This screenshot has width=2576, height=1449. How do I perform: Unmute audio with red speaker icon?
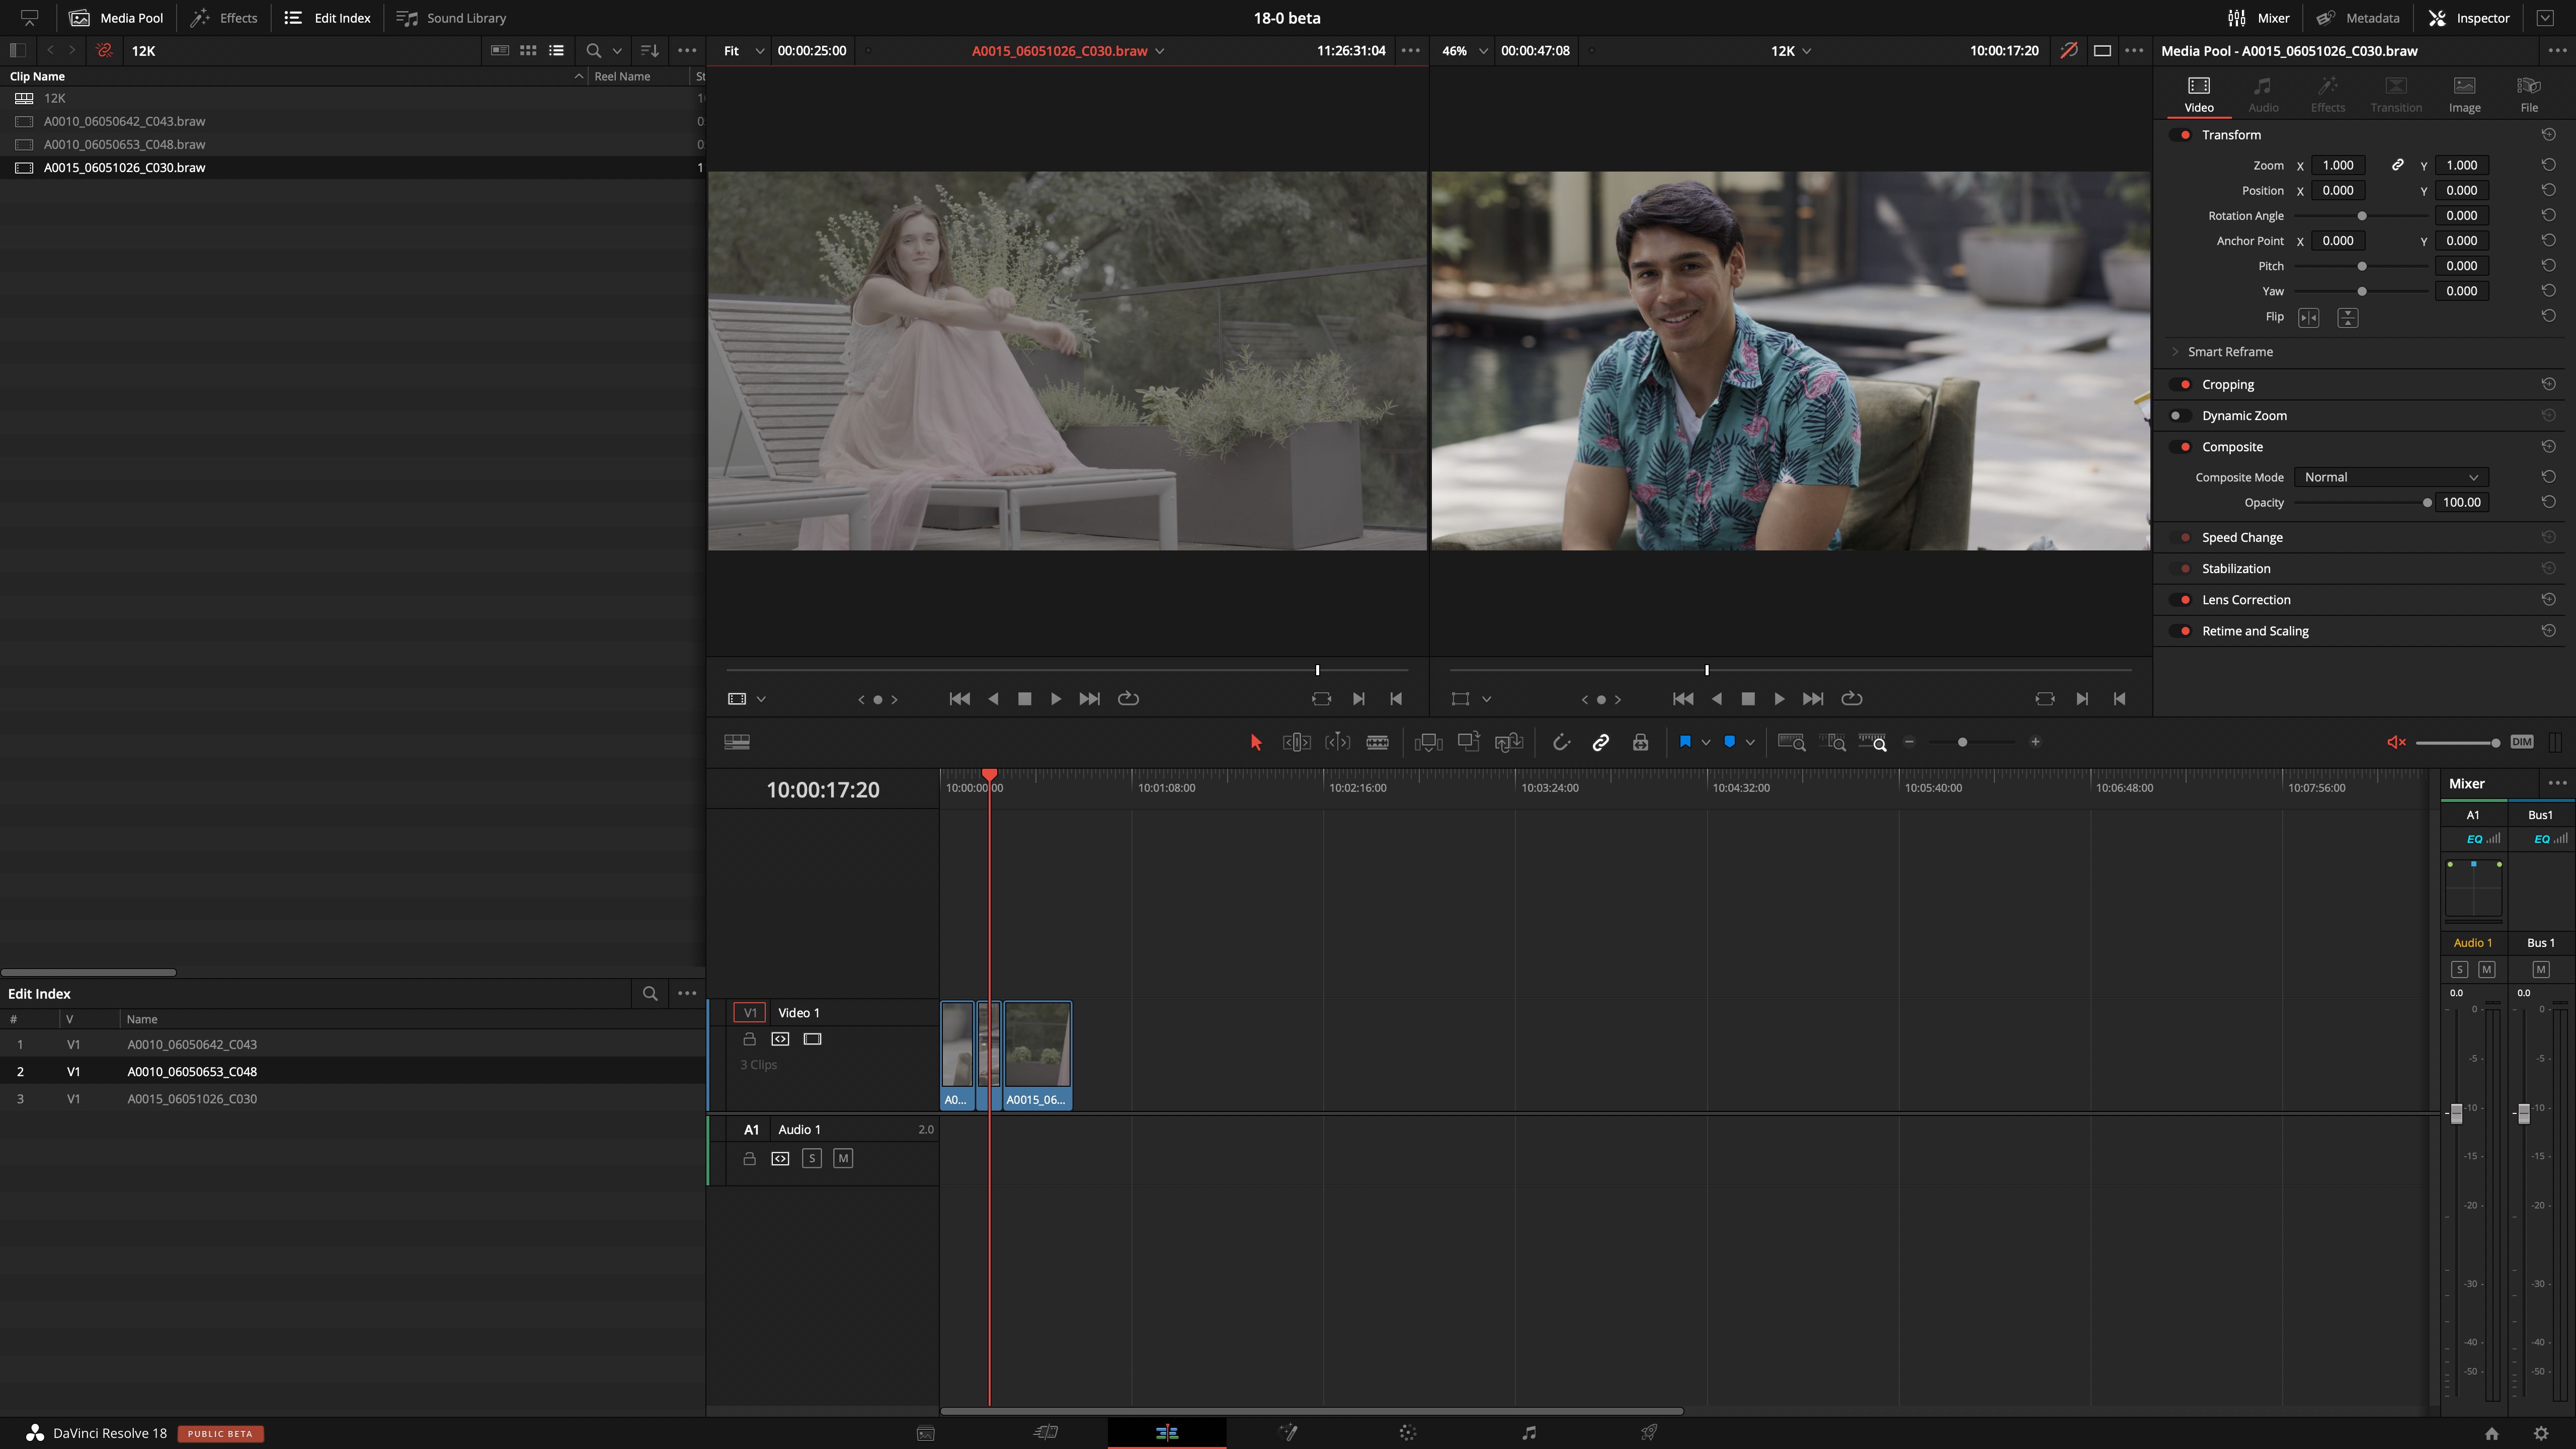click(x=2396, y=742)
